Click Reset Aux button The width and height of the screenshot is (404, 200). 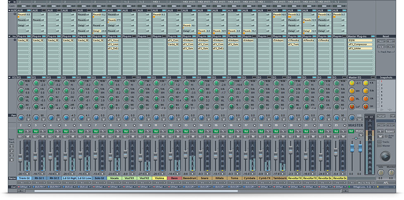click(381, 41)
